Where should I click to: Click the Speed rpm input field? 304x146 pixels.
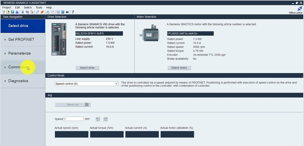pos(73,119)
